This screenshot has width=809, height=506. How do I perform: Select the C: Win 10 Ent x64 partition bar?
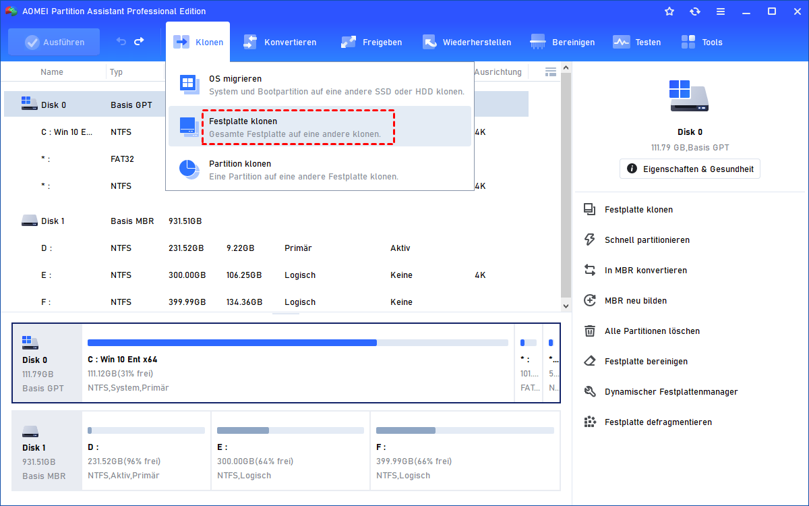(297, 363)
